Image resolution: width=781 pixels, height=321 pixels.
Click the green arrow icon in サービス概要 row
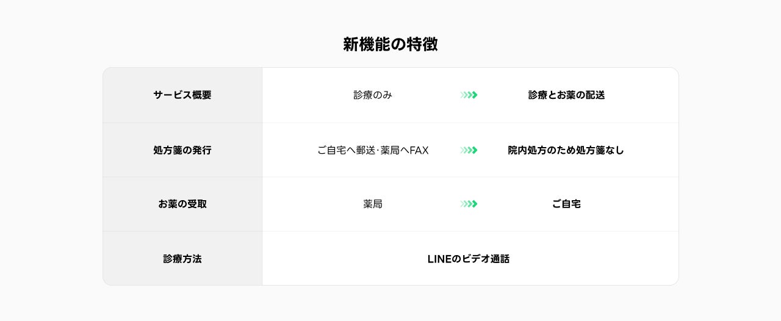(x=469, y=95)
